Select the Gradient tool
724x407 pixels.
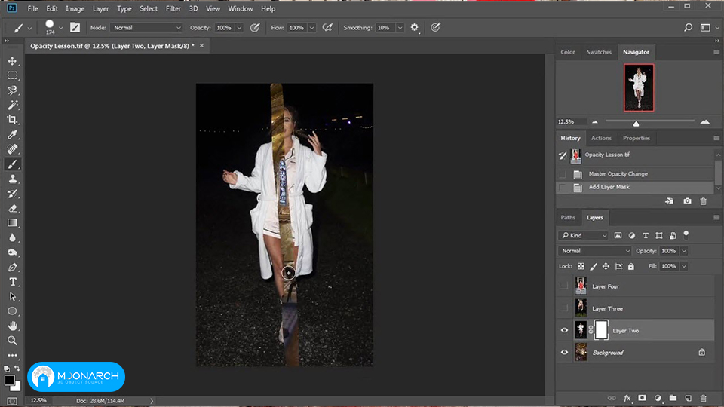pos(13,223)
